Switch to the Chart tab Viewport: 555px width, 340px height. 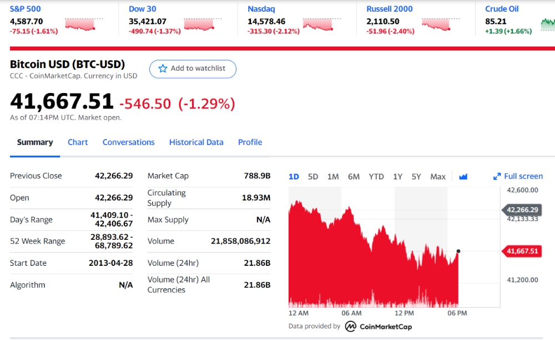(x=78, y=142)
